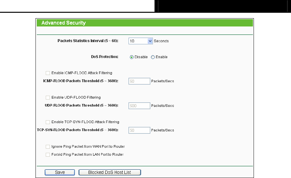Open the Packets Statistics Interval dropdown
This screenshot has height=178, width=291.
click(140, 41)
